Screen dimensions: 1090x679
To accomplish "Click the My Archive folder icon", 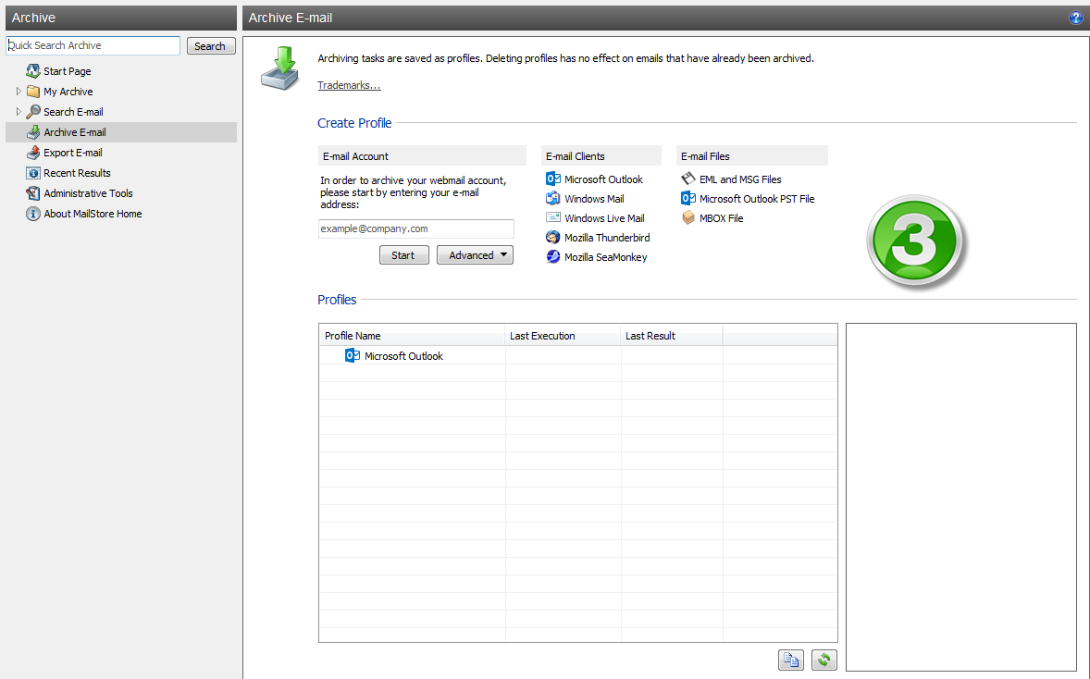I will (x=32, y=91).
